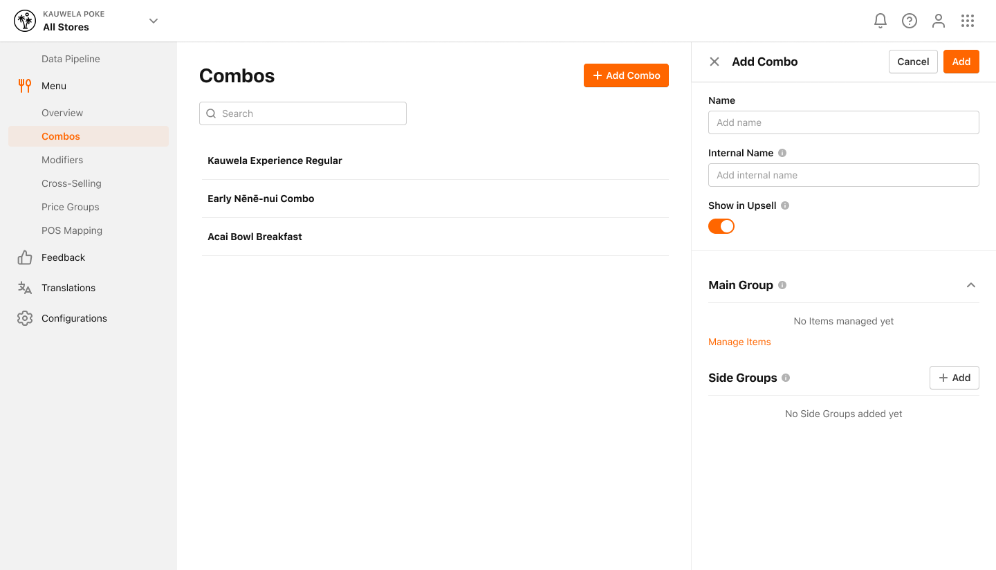996x570 pixels.
Task: Expand the All Stores dropdown chevron
Action: coord(154,21)
